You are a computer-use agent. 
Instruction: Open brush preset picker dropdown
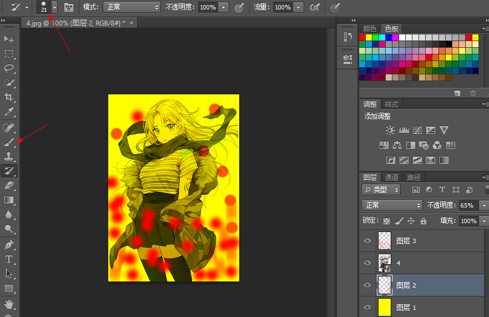coord(54,7)
